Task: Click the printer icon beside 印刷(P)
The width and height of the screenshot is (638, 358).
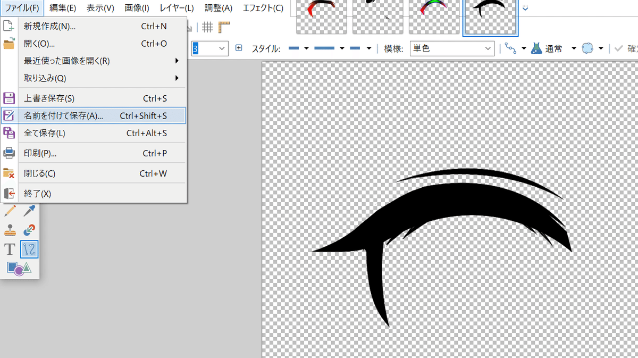Action: coord(9,153)
